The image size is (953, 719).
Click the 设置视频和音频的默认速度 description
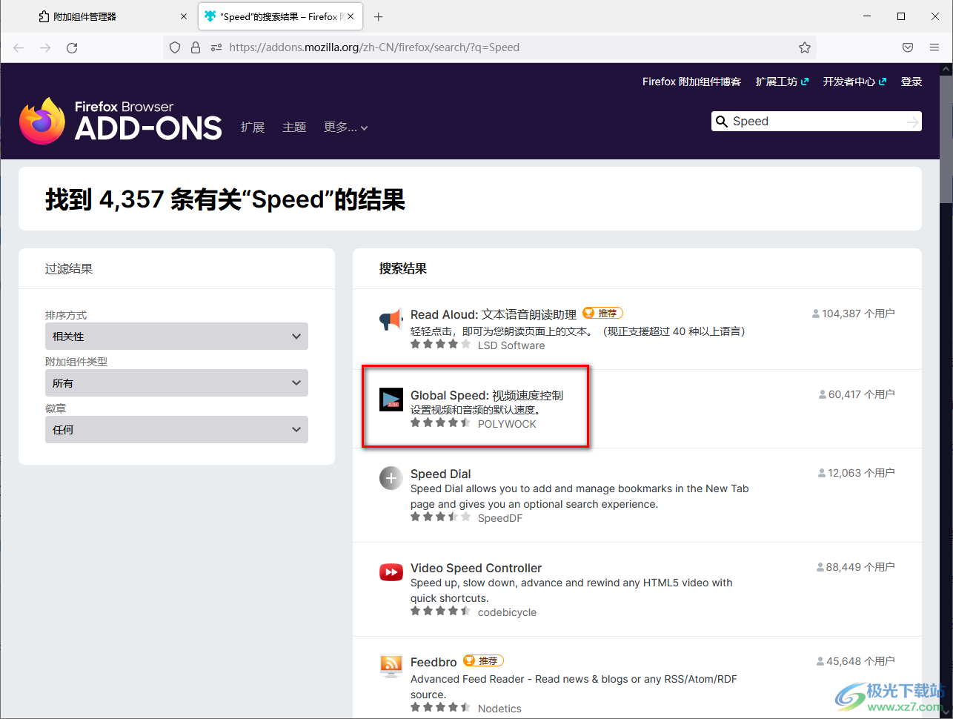(x=479, y=410)
